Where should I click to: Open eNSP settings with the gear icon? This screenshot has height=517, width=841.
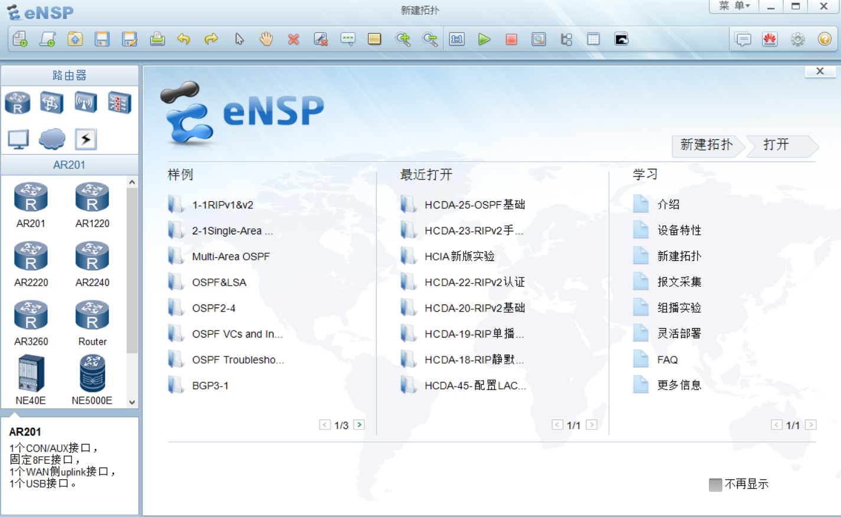798,39
